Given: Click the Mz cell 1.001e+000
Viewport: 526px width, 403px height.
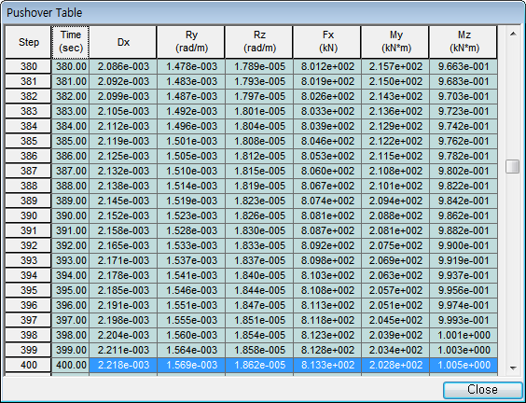Looking at the screenshot, I should coord(464,335).
